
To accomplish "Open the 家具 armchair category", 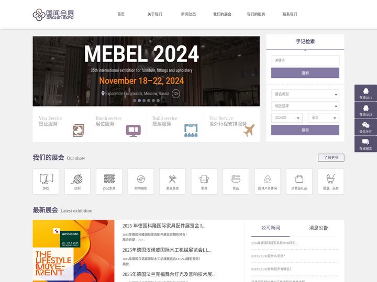I will click(x=204, y=181).
